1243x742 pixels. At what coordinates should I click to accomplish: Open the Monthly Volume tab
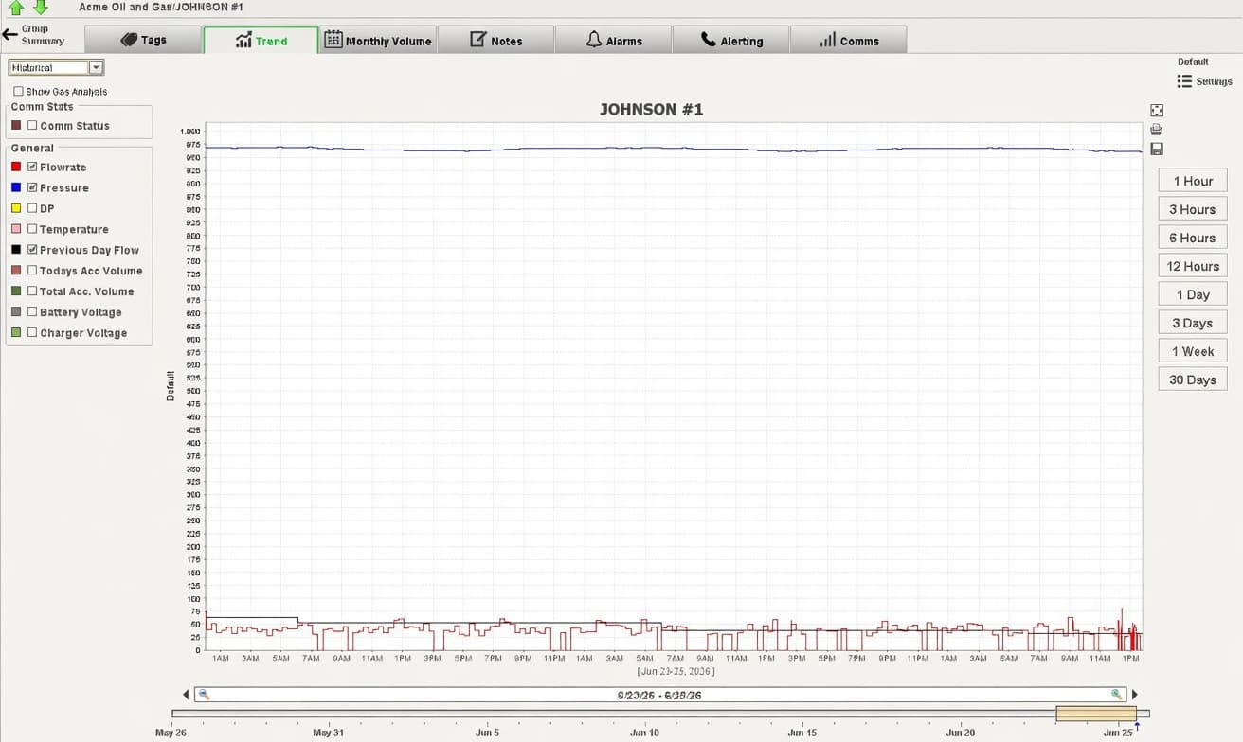[x=378, y=40]
